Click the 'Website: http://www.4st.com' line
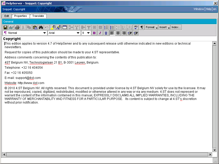 [24, 83]
